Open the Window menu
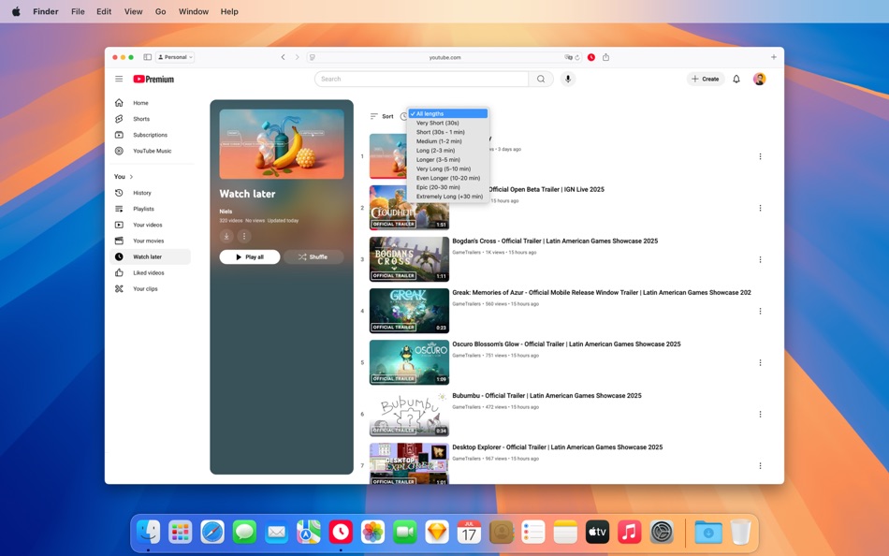This screenshot has height=556, width=889. click(194, 11)
